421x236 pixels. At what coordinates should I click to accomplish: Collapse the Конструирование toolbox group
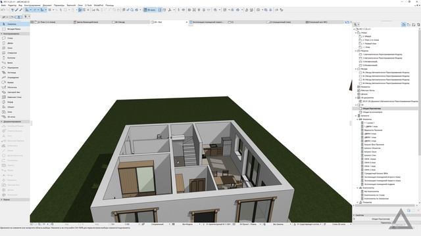(1, 33)
